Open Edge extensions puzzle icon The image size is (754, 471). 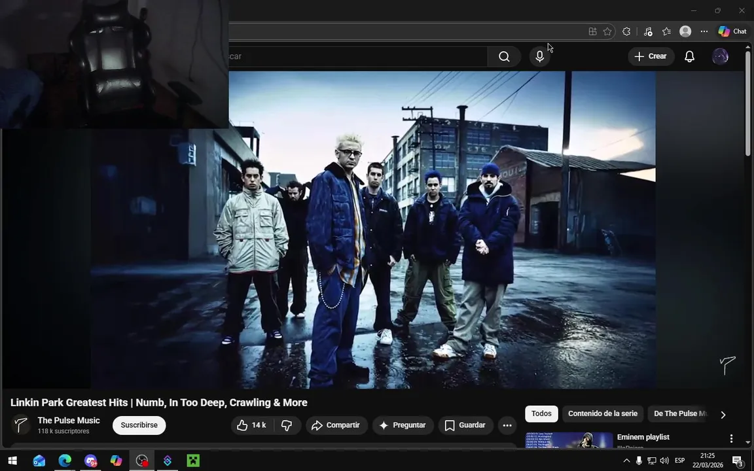pyautogui.click(x=626, y=31)
